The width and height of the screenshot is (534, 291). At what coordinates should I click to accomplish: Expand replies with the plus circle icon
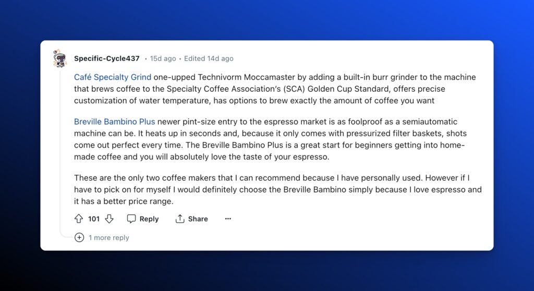pyautogui.click(x=79, y=238)
